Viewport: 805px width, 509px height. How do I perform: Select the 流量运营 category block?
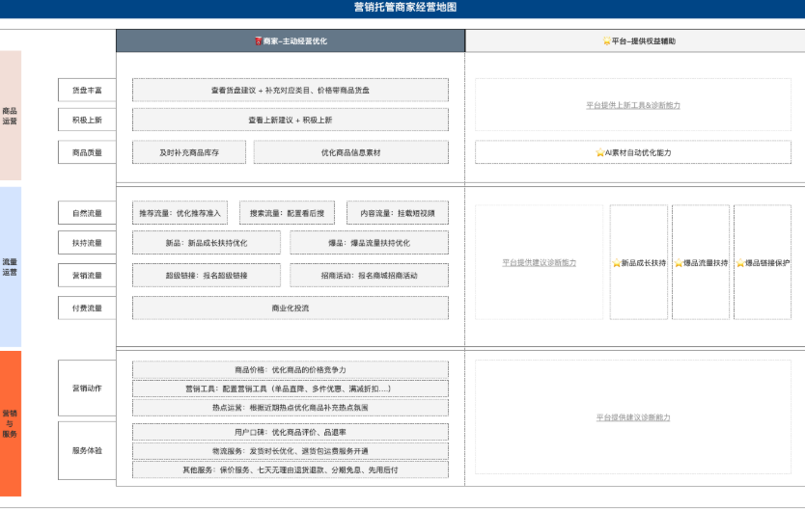click(11, 267)
